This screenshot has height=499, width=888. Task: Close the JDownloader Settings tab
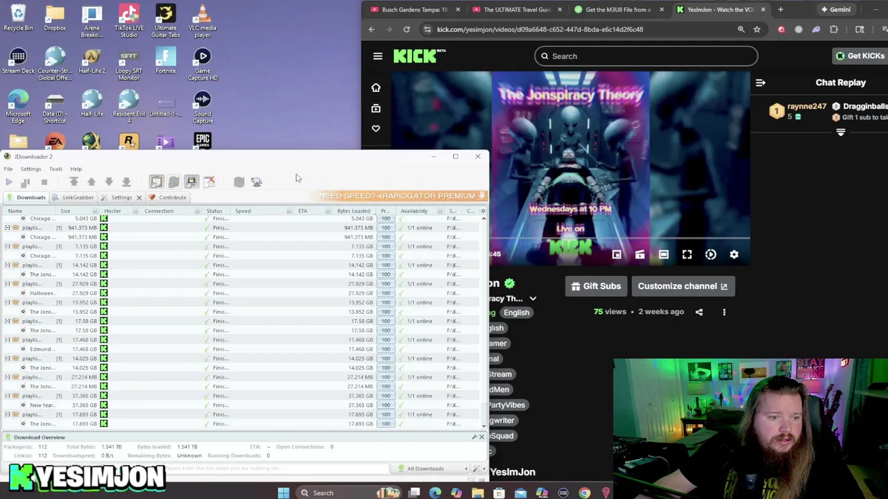pos(139,198)
